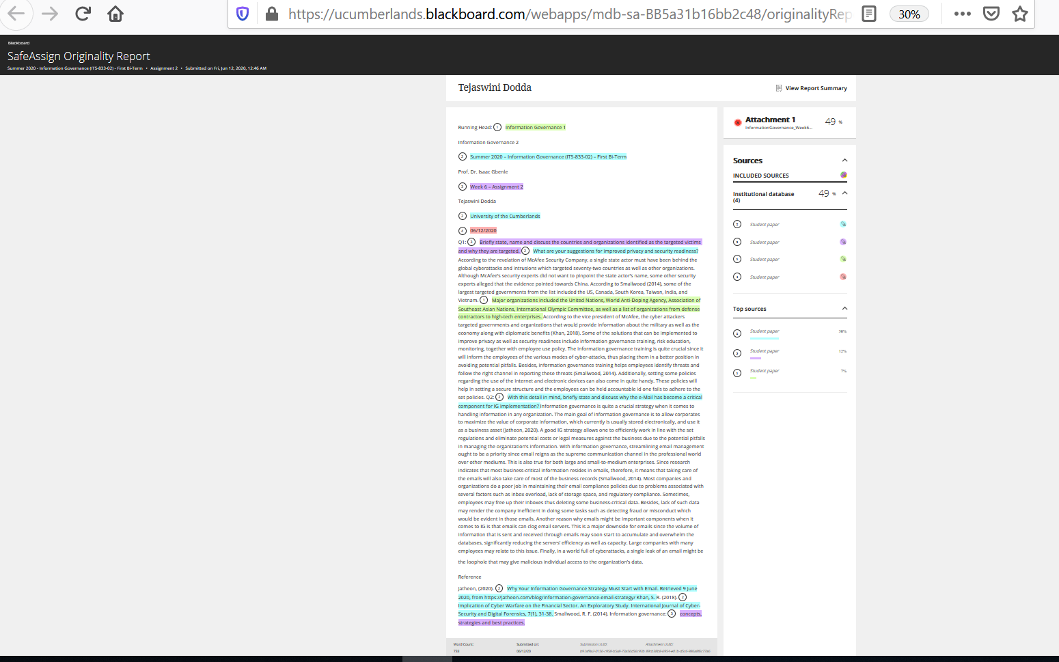Toggle purple highlight for second Student paper
Image resolution: width=1059 pixels, height=662 pixels.
843,242
